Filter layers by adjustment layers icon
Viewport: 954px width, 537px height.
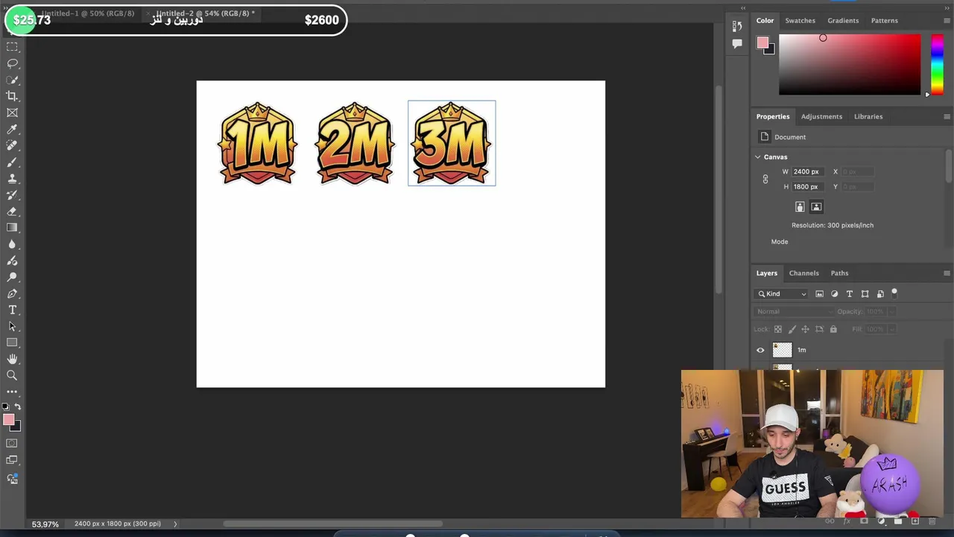834,294
